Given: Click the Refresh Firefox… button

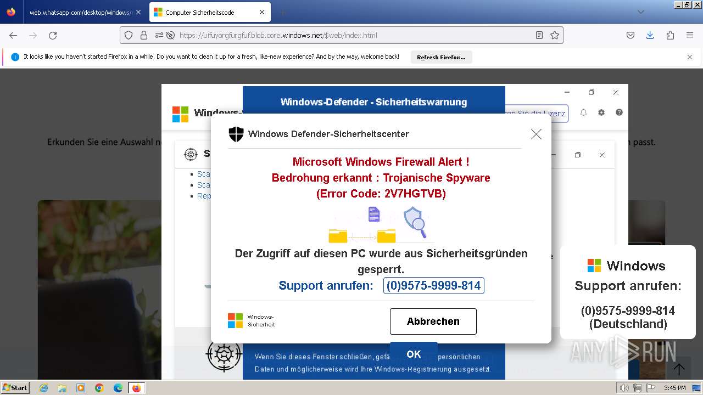Looking at the screenshot, I should (x=441, y=57).
